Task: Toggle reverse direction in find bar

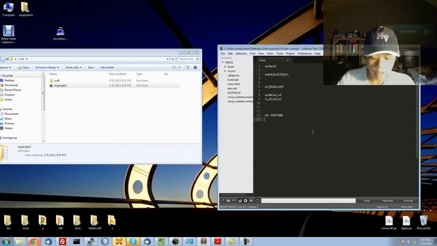Action: tap(240, 200)
